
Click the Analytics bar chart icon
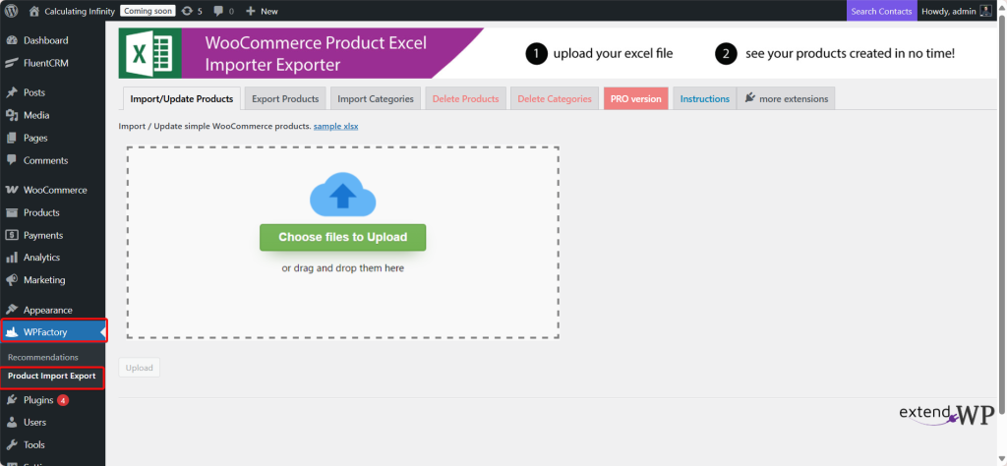[12, 258]
